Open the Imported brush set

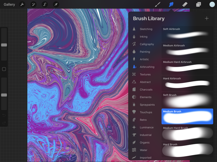(x=145, y=157)
